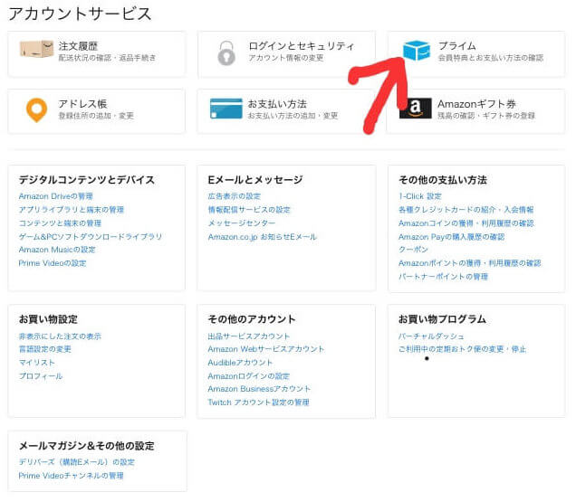Open Amazon Businessアカウント link
This screenshot has height=502, width=576.
click(x=259, y=389)
